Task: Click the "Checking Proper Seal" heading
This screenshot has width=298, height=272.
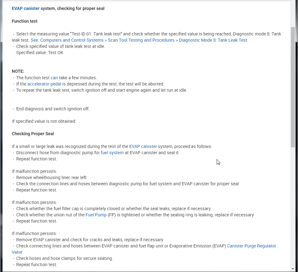Action: [x=33, y=134]
